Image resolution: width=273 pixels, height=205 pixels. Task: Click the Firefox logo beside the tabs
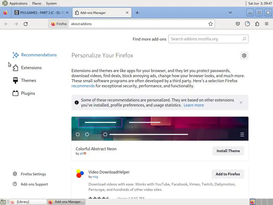5,13
